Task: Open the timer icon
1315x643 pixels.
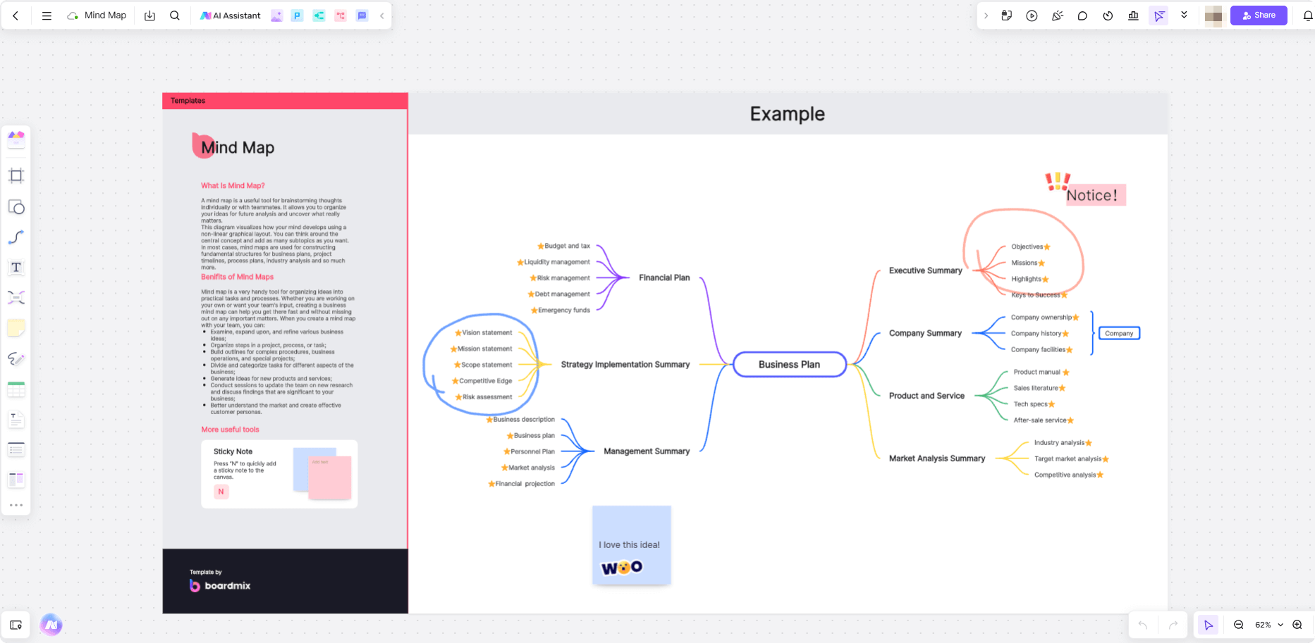Action: pos(1108,15)
